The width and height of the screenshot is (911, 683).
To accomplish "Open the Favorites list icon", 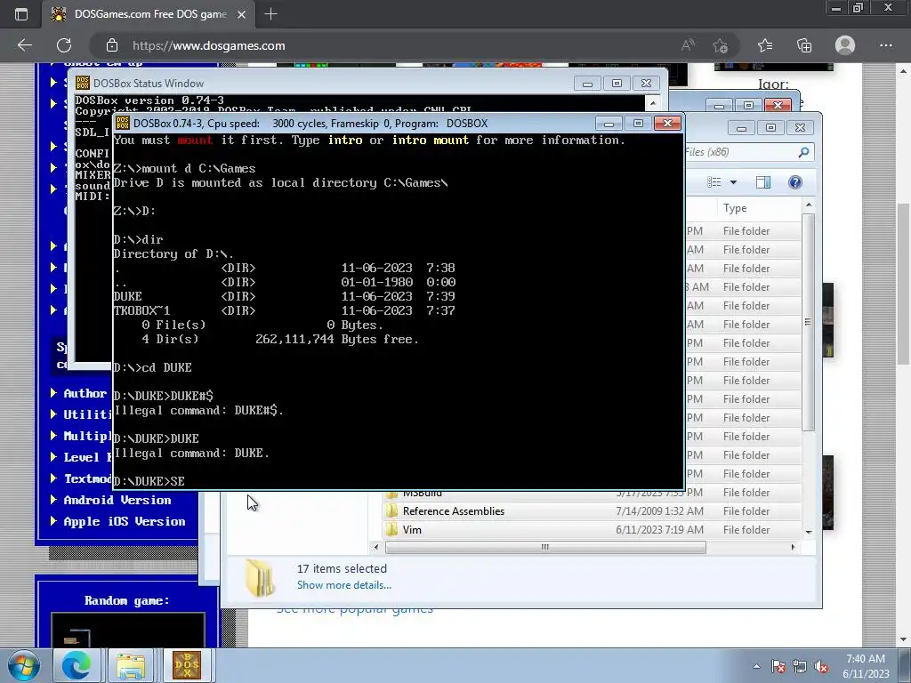I will tap(765, 45).
